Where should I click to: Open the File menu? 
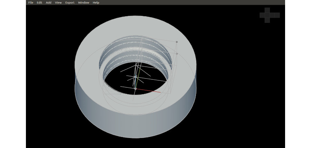(x=31, y=2)
